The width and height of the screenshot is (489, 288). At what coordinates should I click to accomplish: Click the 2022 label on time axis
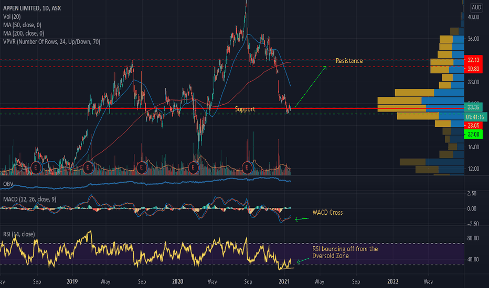pos(392,282)
